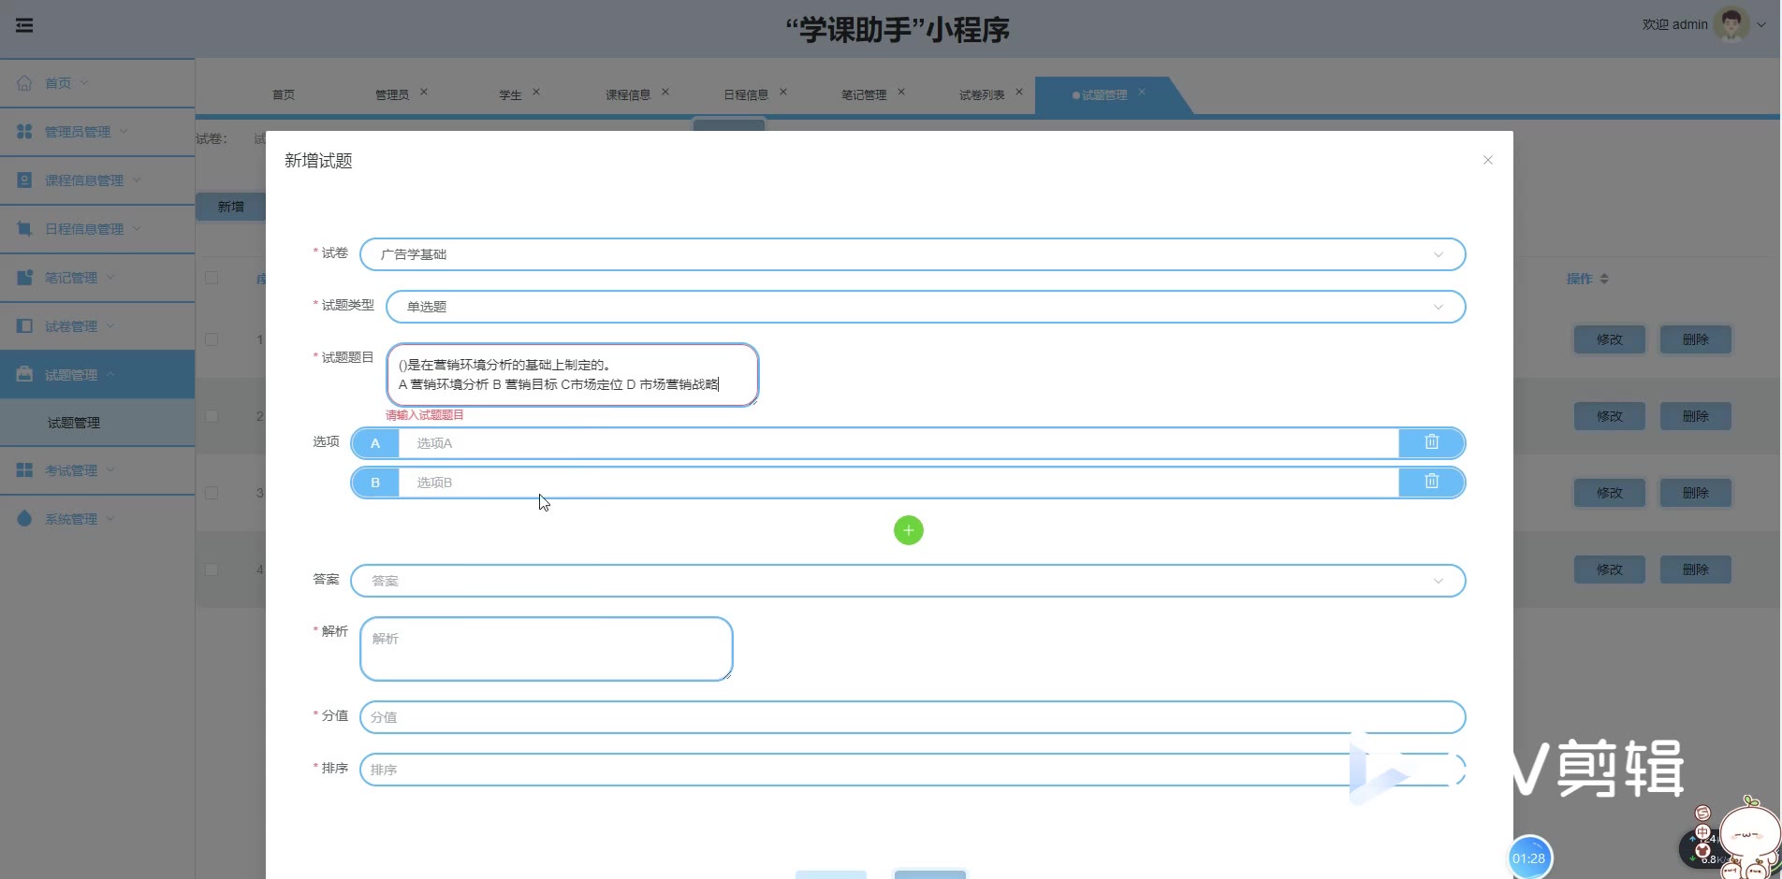Screen dimensions: 1782x879
Task: Switch to the 试卷列表 tab
Action: click(x=981, y=95)
